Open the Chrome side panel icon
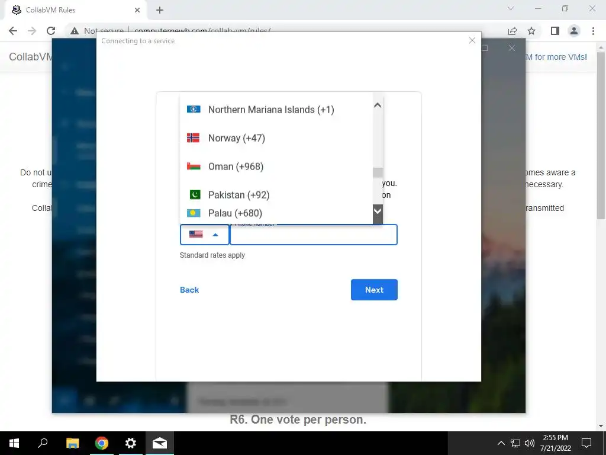The width and height of the screenshot is (606, 455). (x=555, y=31)
